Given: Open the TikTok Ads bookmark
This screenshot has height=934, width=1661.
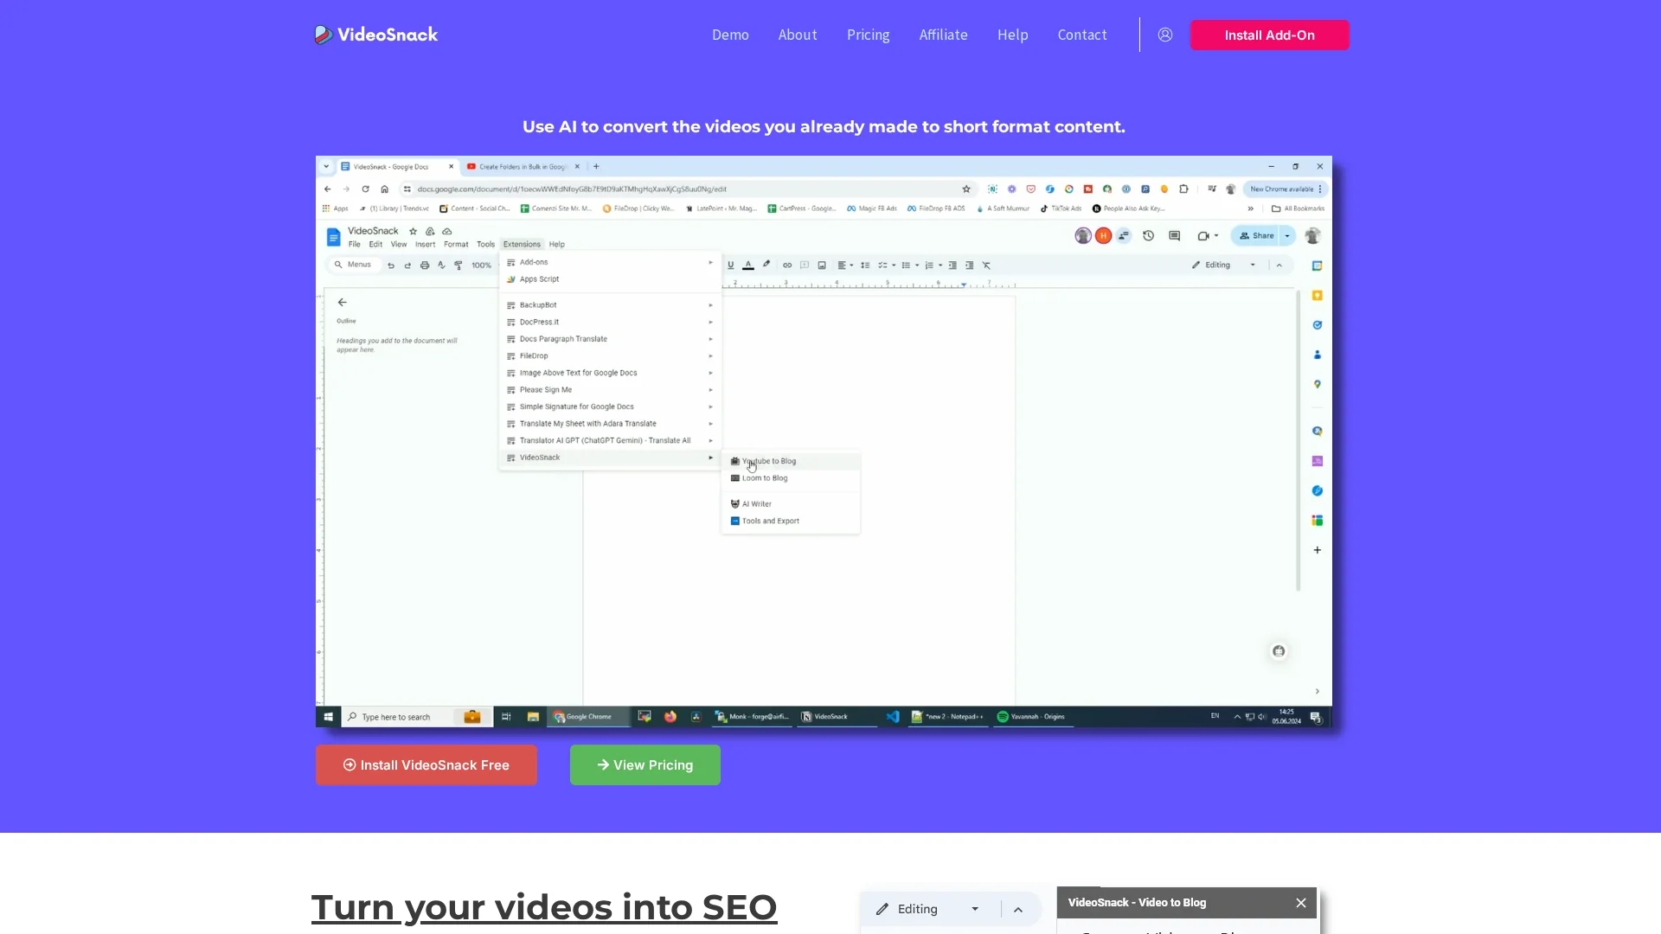Looking at the screenshot, I should (x=1061, y=208).
